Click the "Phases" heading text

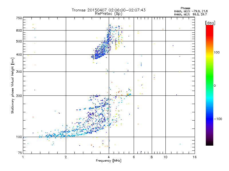point(185,8)
